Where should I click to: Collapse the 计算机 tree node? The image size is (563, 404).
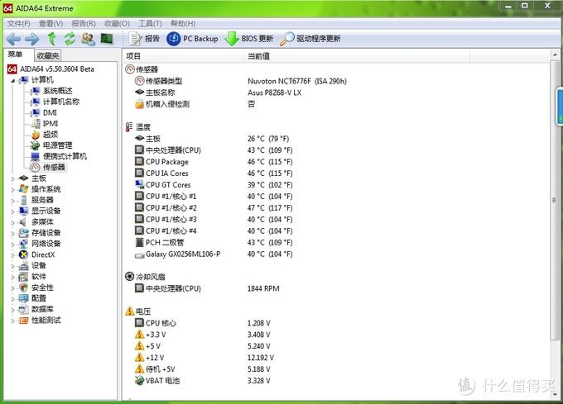[13, 81]
